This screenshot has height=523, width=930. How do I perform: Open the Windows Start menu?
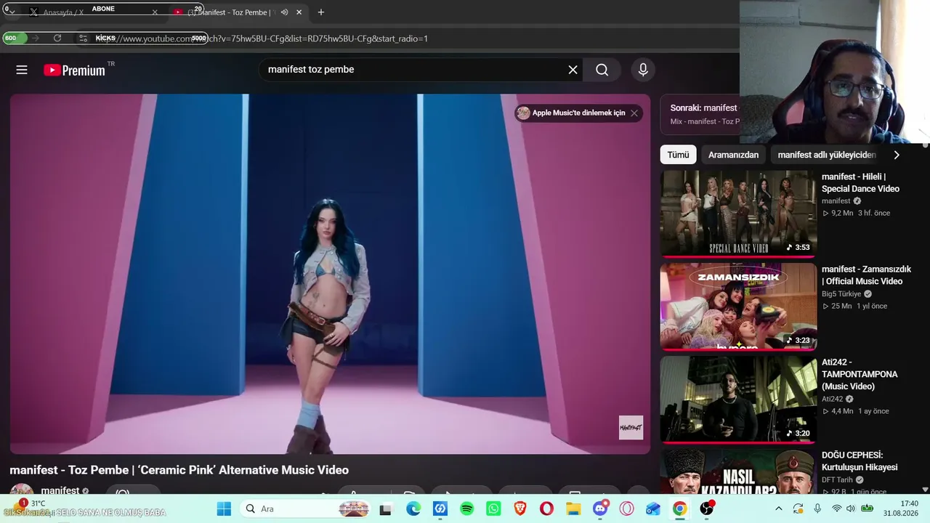point(224,508)
